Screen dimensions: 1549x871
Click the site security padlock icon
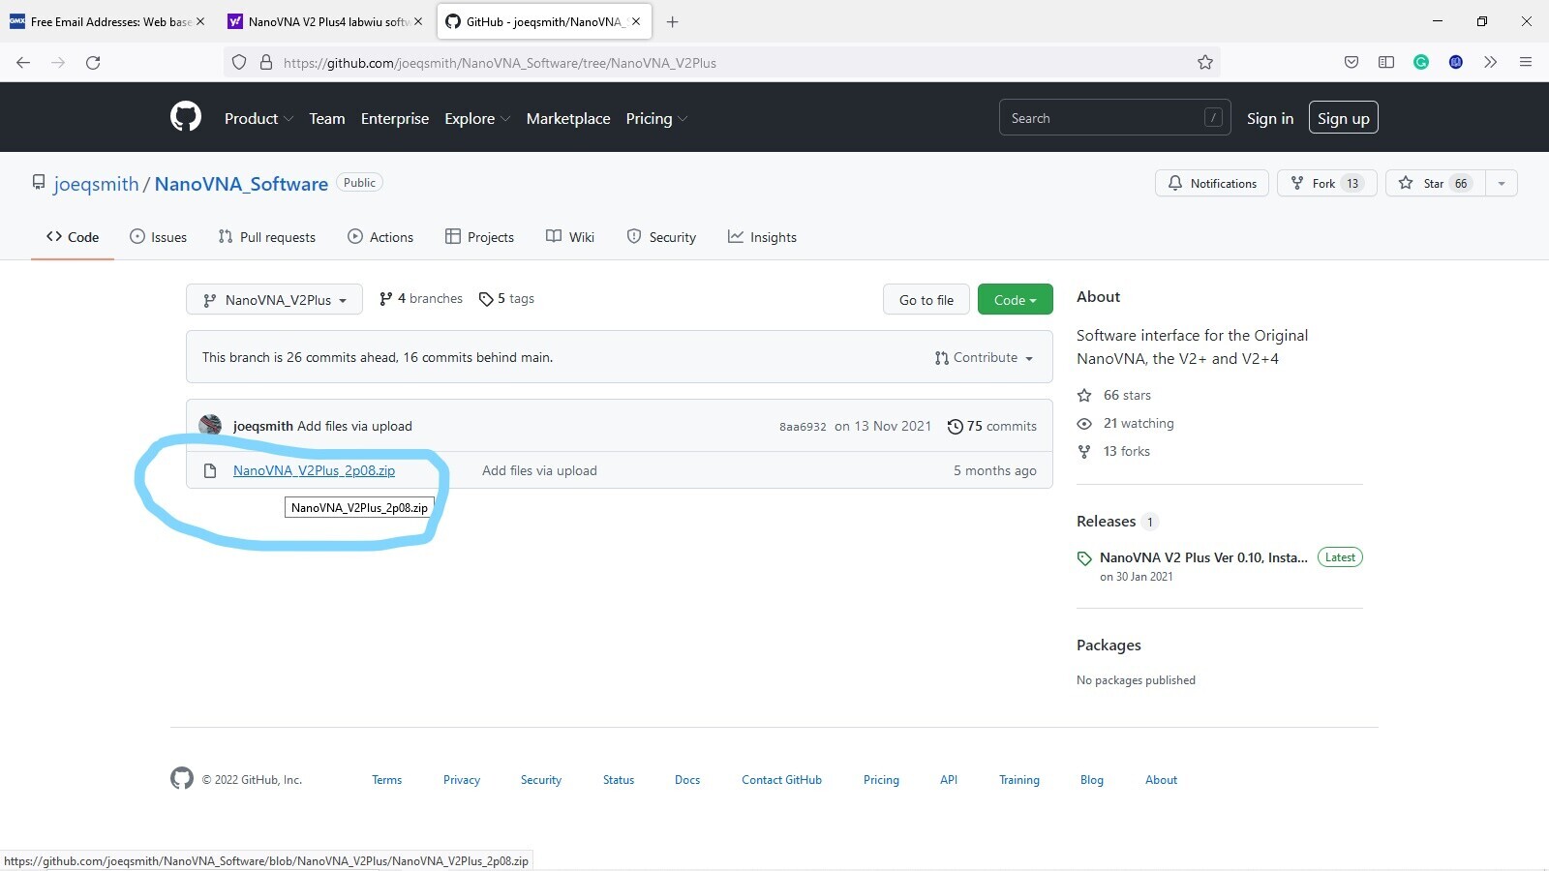[x=266, y=62]
